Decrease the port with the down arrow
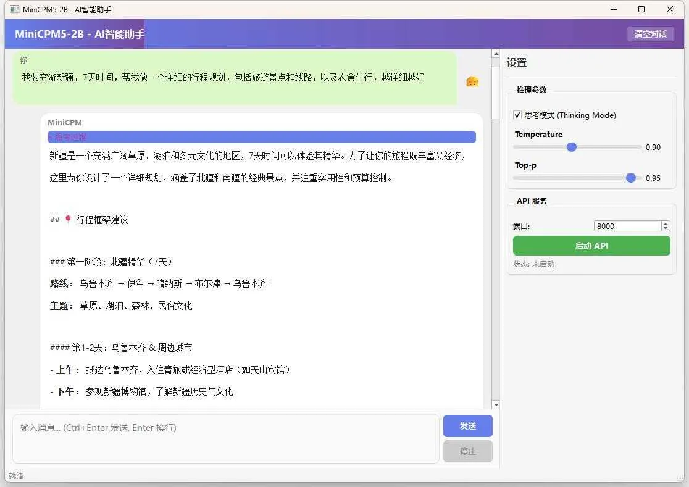The width and height of the screenshot is (689, 487). [x=666, y=229]
